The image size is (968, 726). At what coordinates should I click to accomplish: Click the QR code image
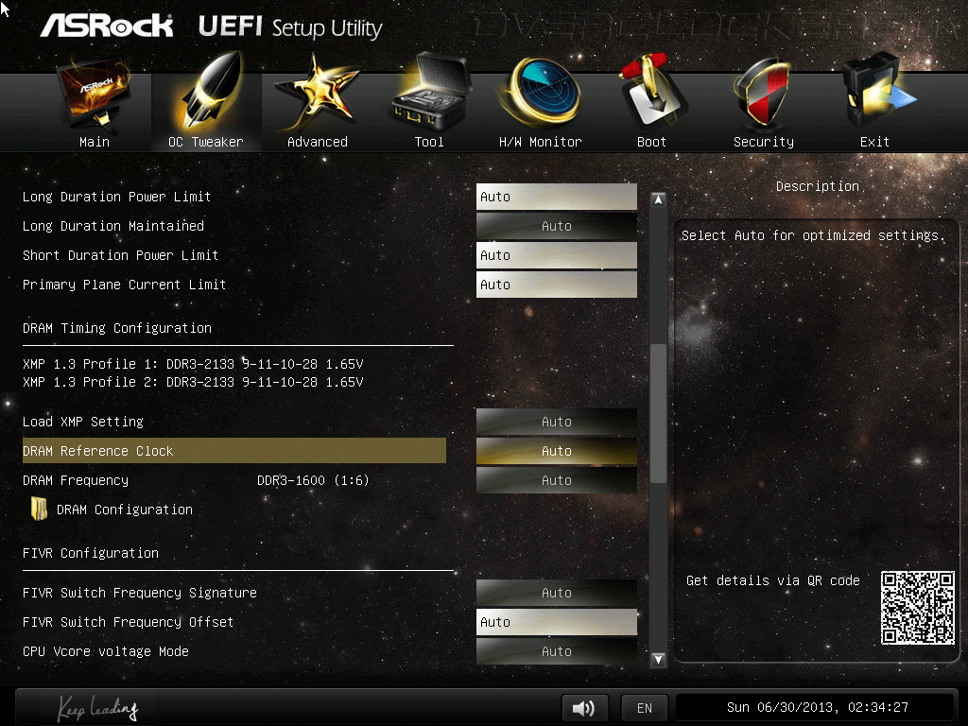pos(917,608)
